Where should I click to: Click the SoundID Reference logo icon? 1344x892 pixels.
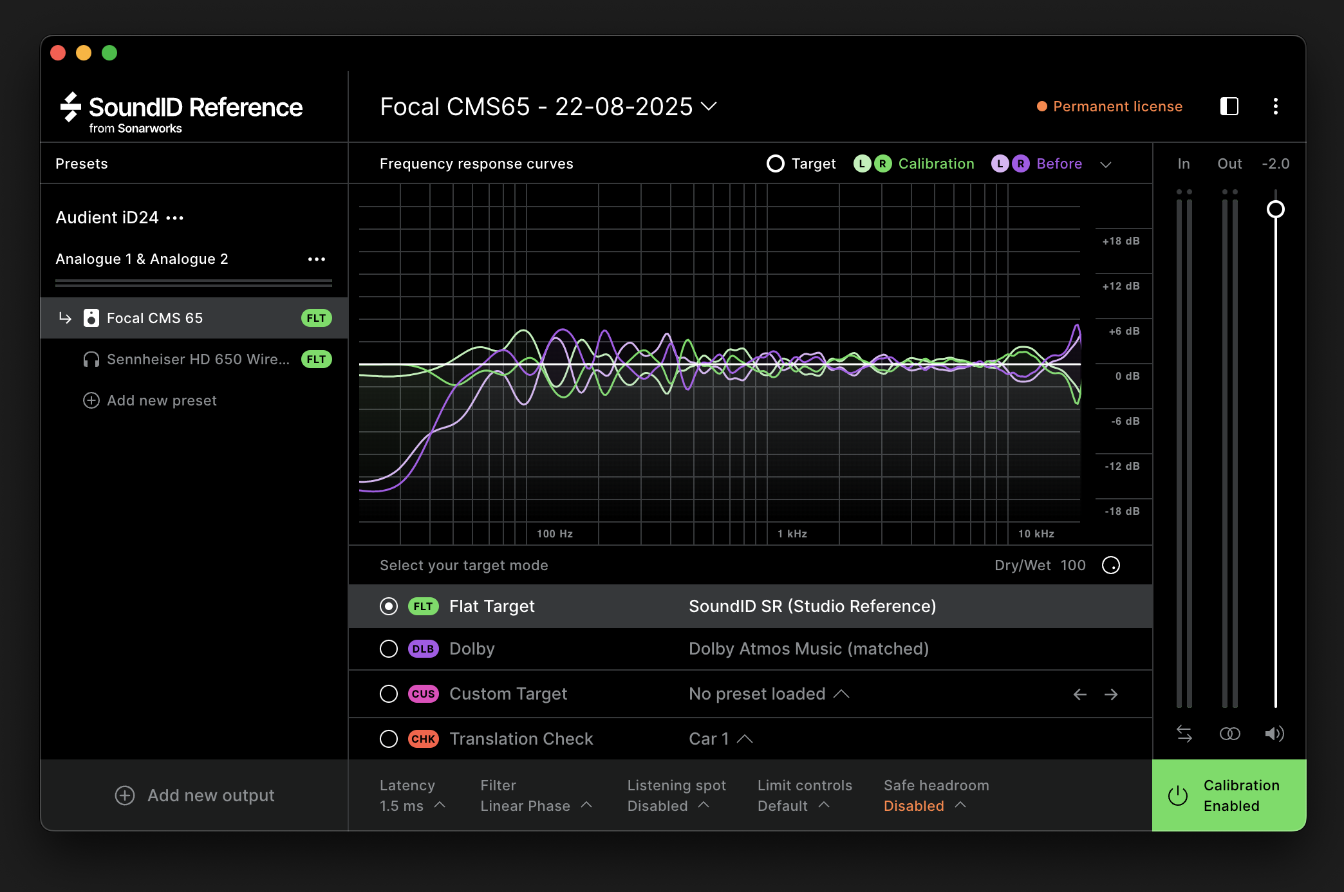(x=71, y=107)
